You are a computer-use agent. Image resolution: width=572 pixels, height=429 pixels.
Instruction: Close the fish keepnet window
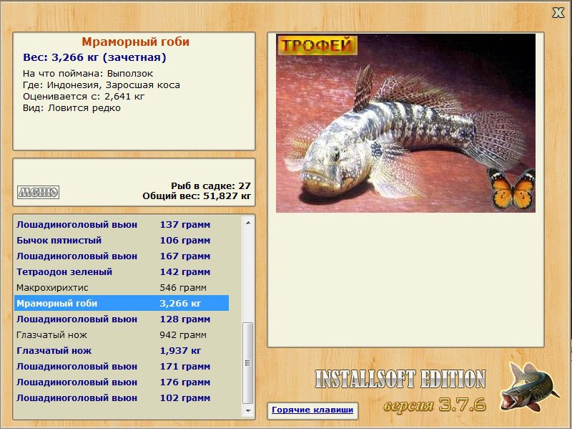pos(558,13)
